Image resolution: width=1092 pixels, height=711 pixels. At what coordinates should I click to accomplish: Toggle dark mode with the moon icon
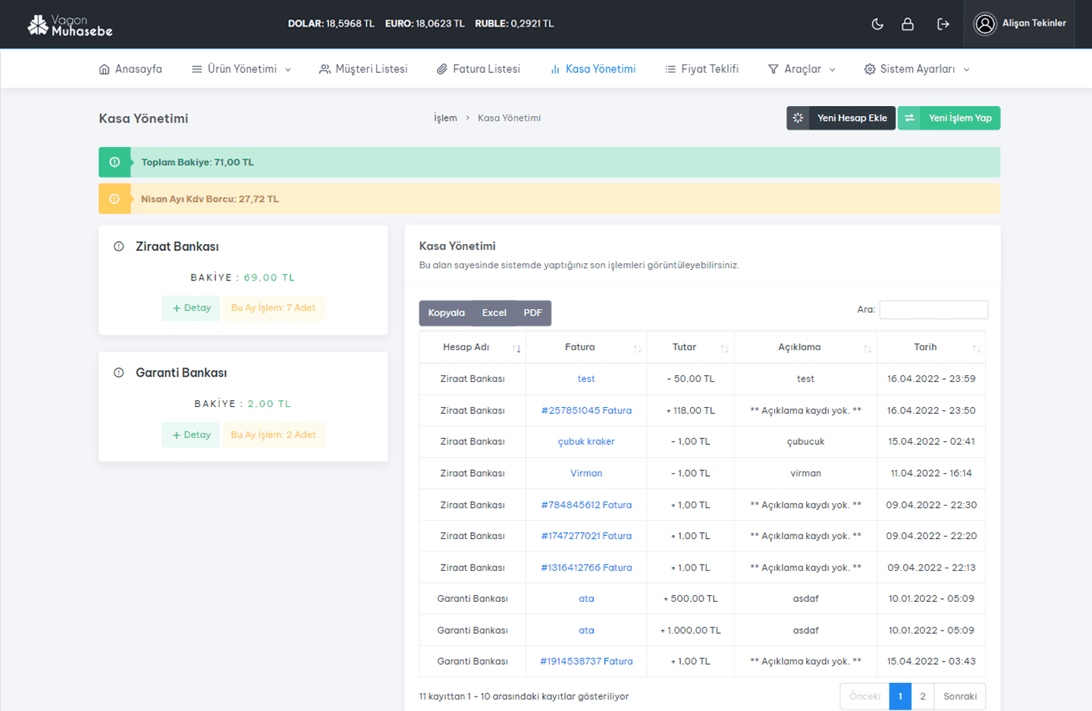pyautogui.click(x=877, y=24)
